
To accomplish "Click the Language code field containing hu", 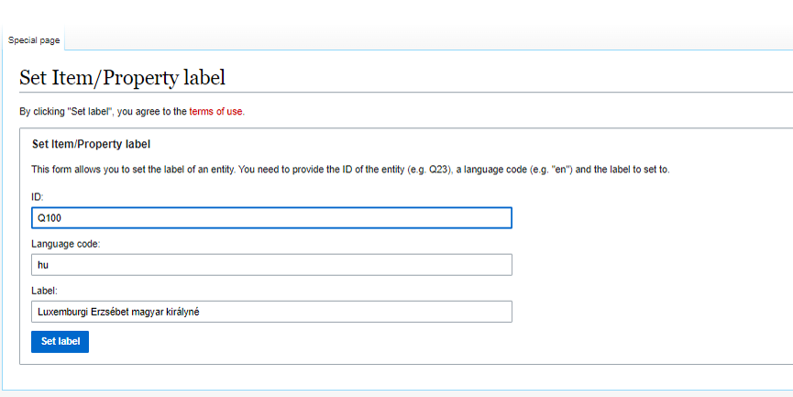I will tap(270, 265).
